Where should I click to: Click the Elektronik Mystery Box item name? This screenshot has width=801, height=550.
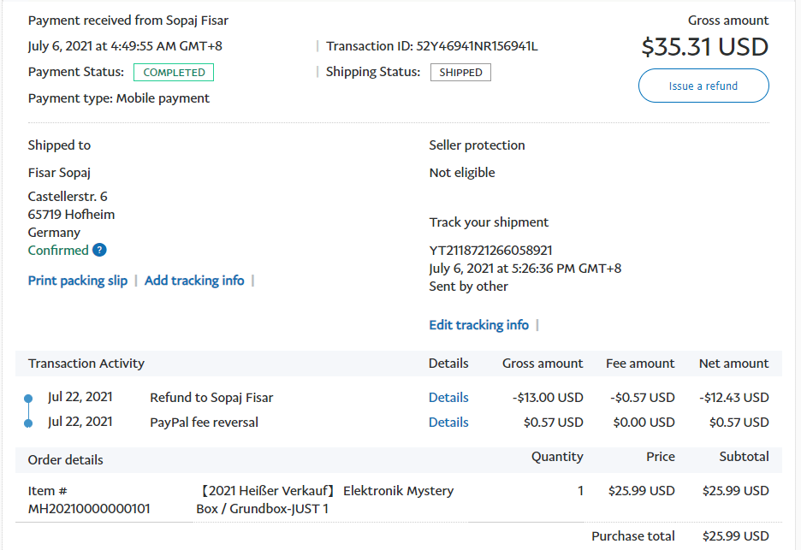[x=325, y=500]
